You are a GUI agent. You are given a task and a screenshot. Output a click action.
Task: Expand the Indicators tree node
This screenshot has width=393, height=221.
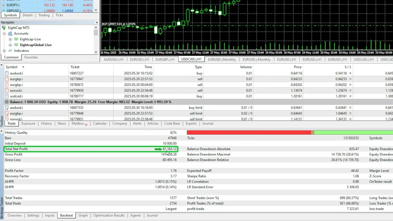(5, 51)
